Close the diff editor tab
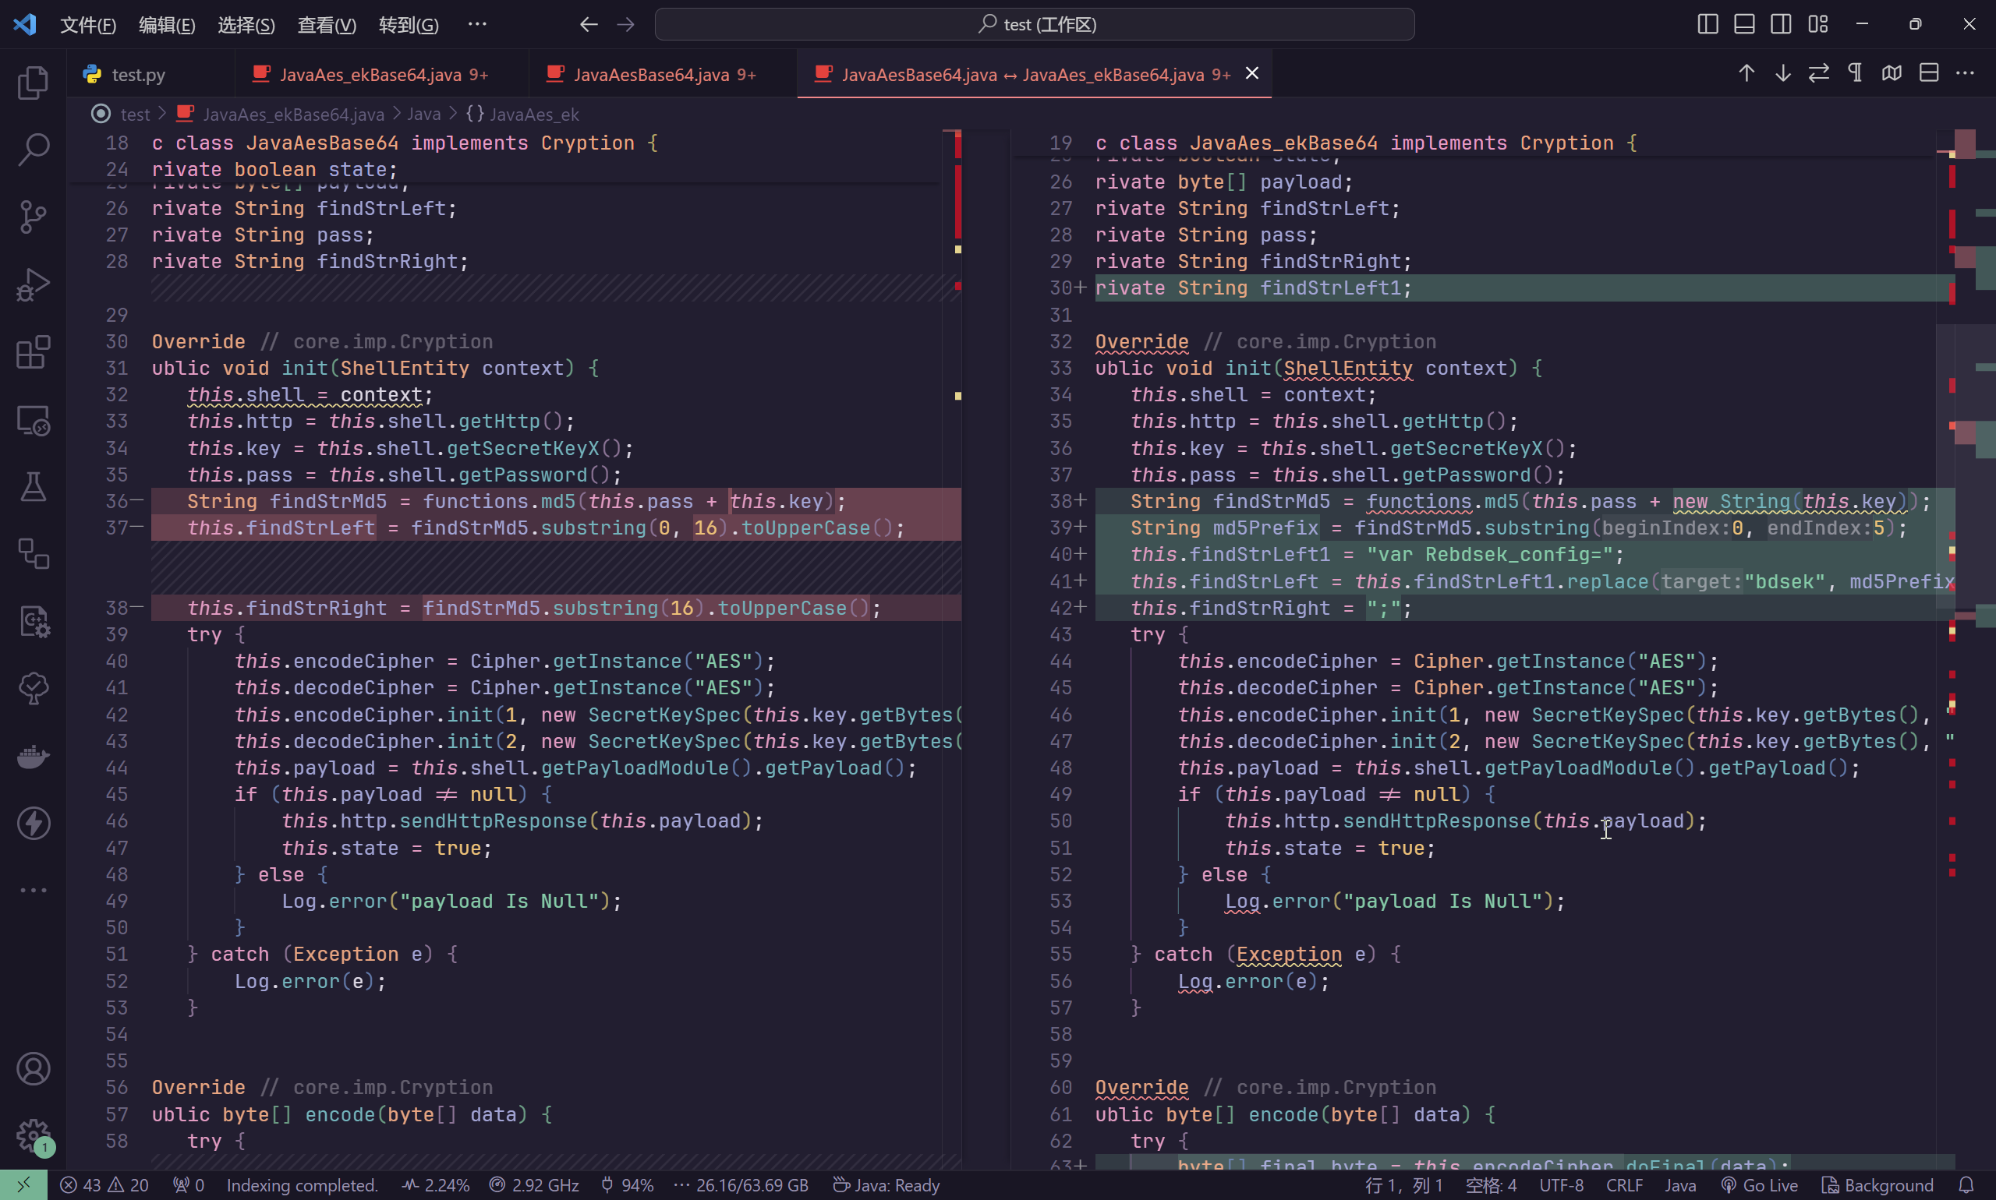1996x1200 pixels. click(x=1251, y=73)
